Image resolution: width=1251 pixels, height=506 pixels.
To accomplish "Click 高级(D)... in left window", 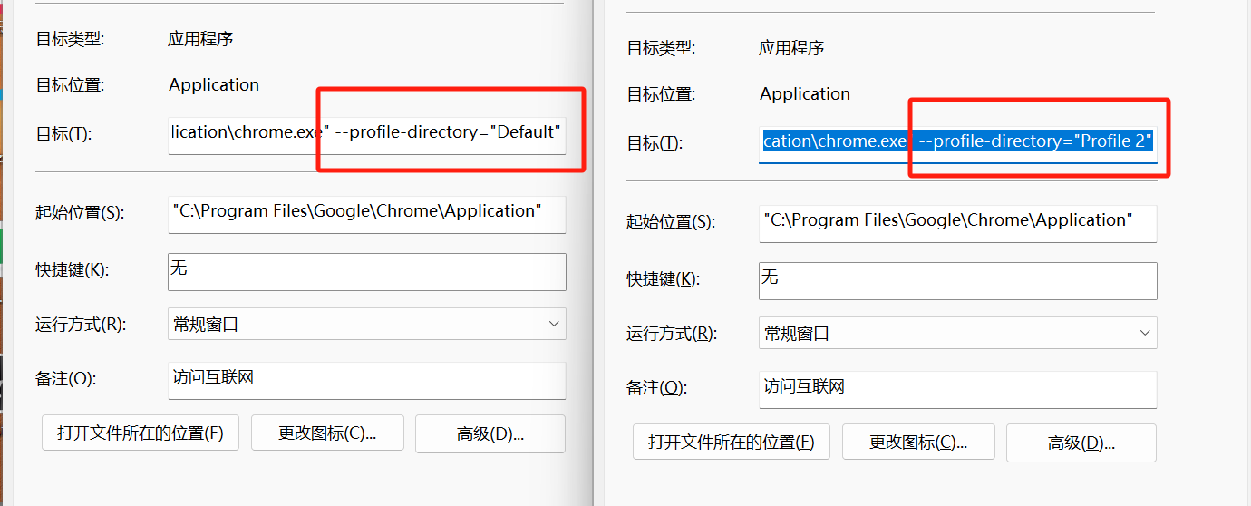I will coord(490,433).
